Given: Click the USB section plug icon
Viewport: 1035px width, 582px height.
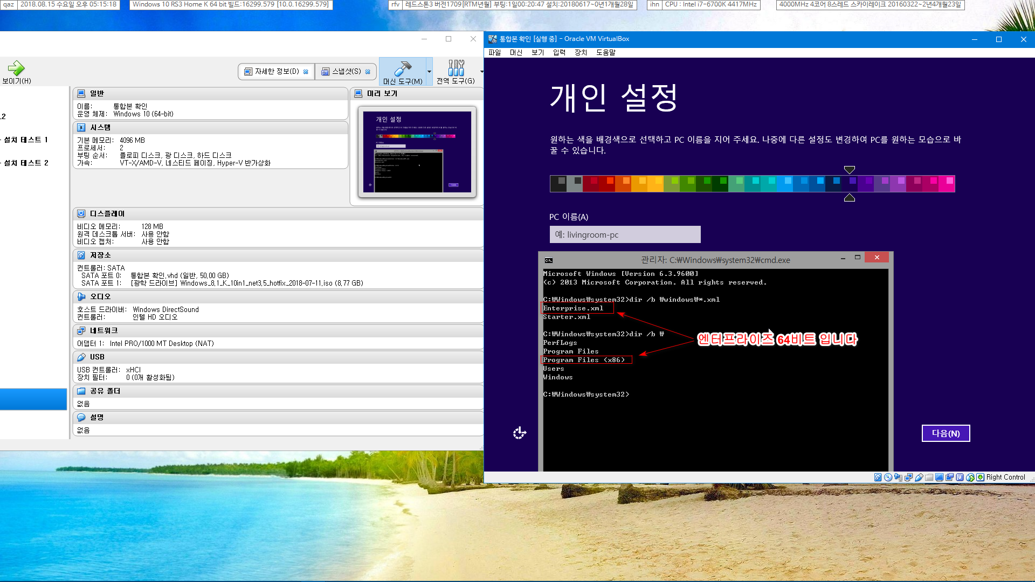Looking at the screenshot, I should [x=81, y=357].
